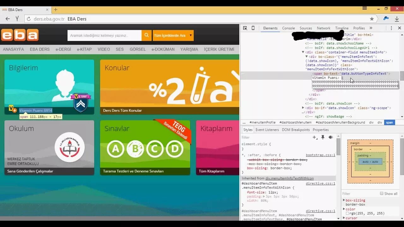
Task: Click New Style Rule plus icon
Action: tap(315, 137)
